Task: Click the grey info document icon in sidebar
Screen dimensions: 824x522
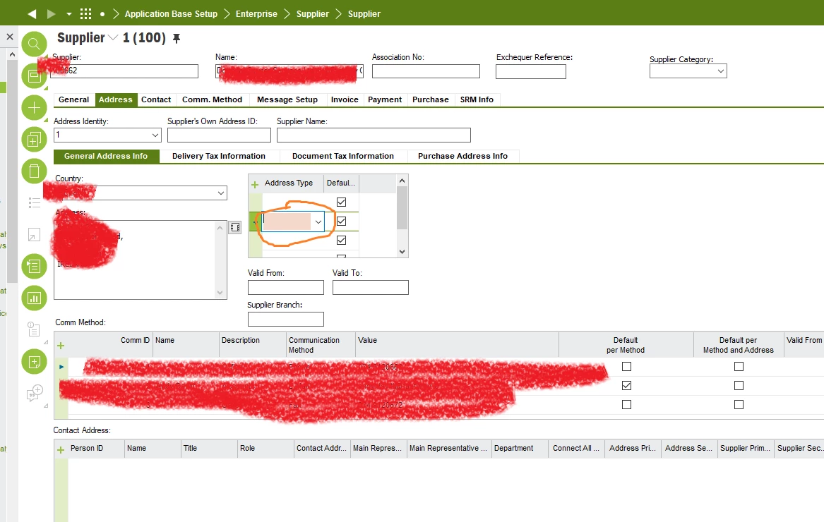Action: pyautogui.click(x=34, y=330)
